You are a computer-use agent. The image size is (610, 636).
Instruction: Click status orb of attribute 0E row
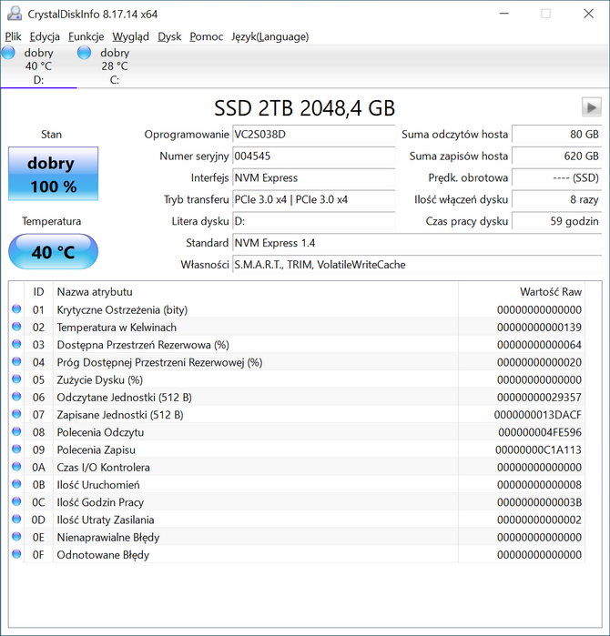16,536
